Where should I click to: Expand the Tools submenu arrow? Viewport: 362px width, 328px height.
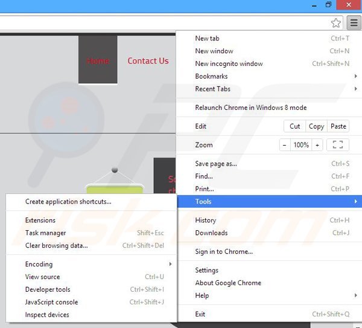[356, 201]
